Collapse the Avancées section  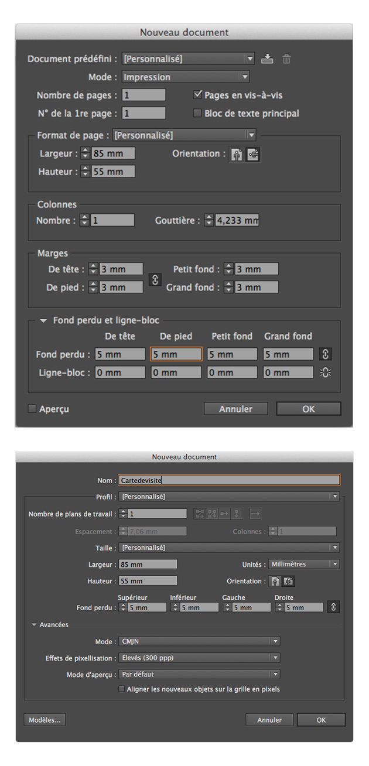(34, 624)
